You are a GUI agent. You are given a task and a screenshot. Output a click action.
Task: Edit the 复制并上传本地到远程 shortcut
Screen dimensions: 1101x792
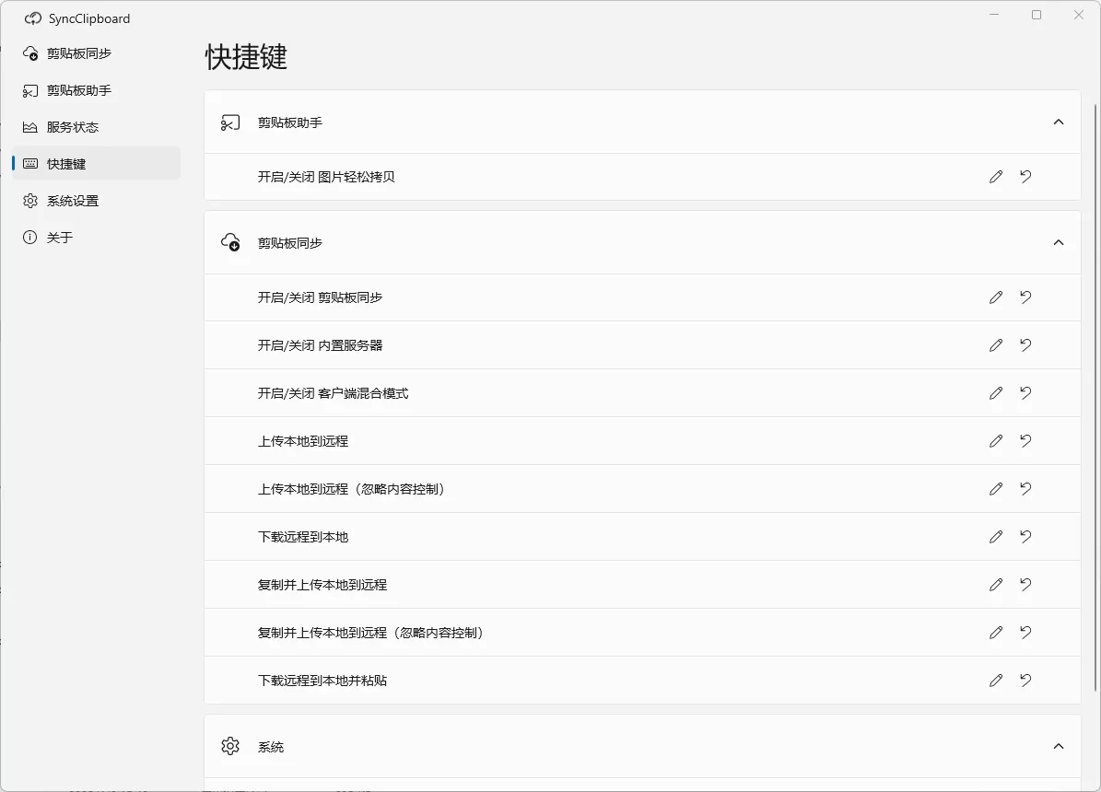pyautogui.click(x=995, y=585)
